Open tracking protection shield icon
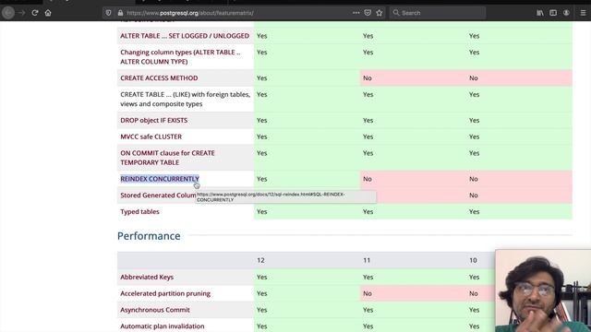The height and width of the screenshot is (332, 591). (109, 13)
